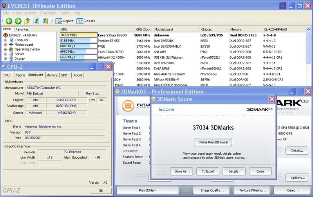Click the green Forward arrow in EVEREST toolbar

[18, 21]
